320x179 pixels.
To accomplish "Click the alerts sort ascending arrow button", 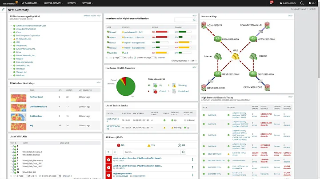I will [108, 152].
